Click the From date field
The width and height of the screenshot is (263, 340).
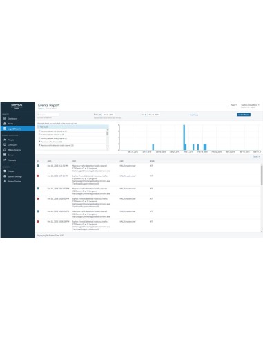[108, 115]
